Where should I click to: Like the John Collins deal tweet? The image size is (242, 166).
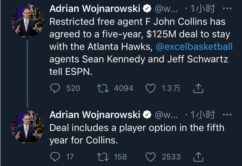(x=151, y=88)
